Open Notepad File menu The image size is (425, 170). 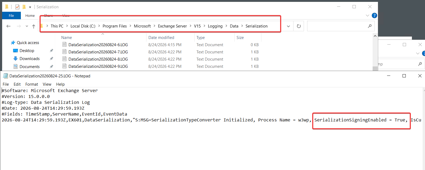tap(6, 84)
